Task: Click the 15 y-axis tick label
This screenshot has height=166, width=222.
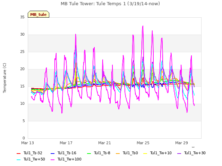Action: (x=22, y=86)
